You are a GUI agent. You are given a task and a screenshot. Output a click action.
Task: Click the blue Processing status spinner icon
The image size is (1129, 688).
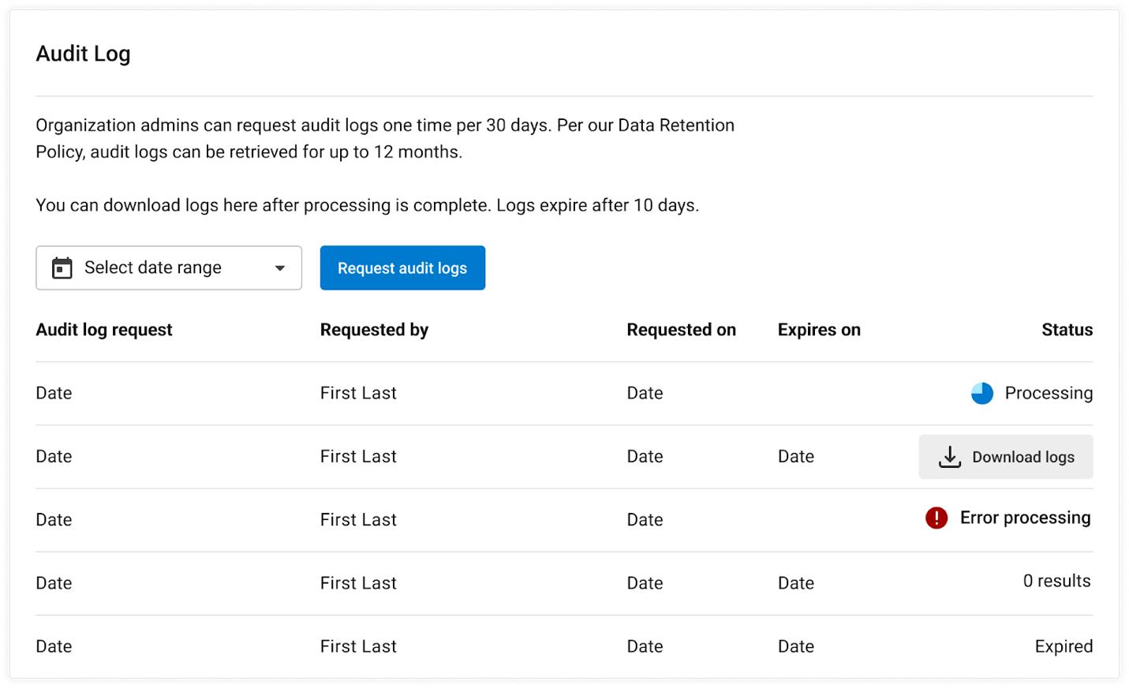(981, 392)
